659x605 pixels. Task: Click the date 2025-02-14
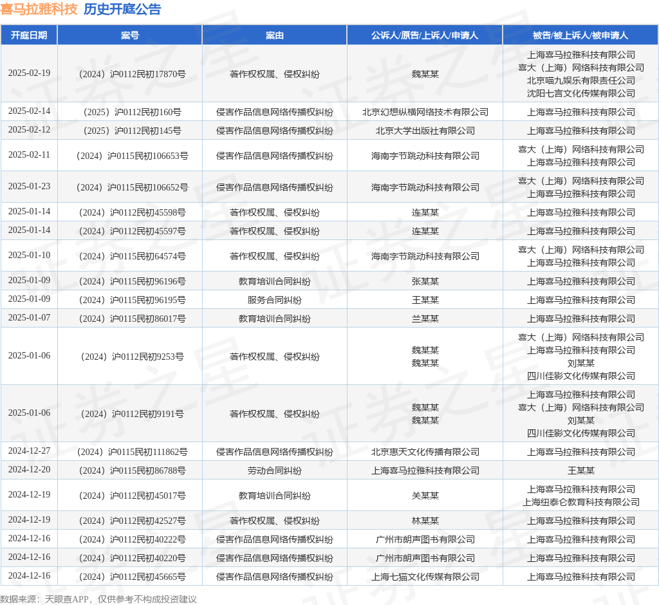click(x=29, y=111)
